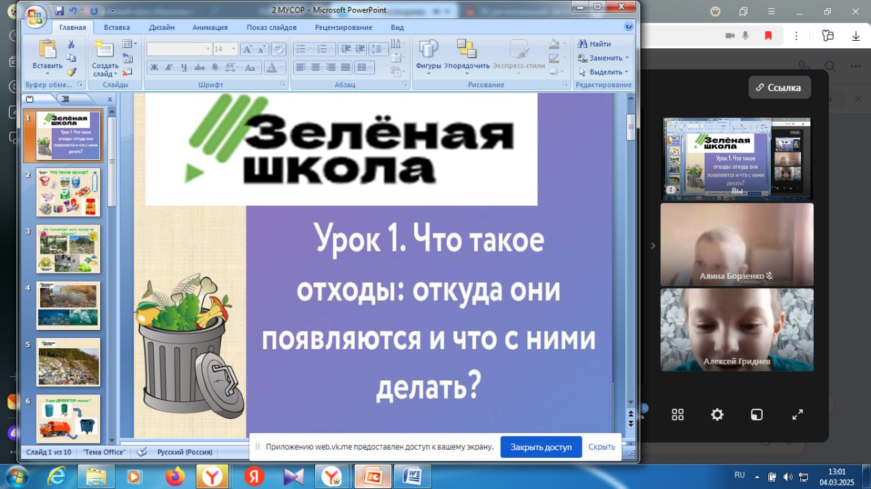This screenshot has width=871, height=489.
Task: Expand Выделить select dropdown
Action: (x=627, y=71)
